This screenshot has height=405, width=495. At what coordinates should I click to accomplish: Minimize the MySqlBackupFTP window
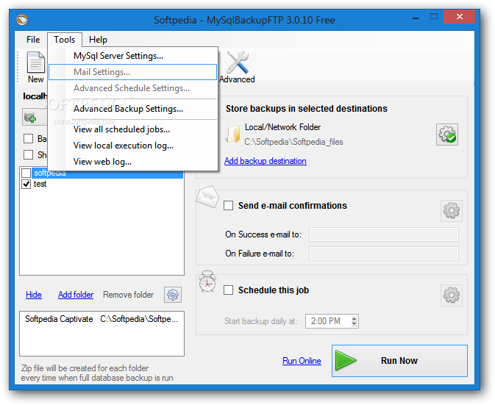416,18
